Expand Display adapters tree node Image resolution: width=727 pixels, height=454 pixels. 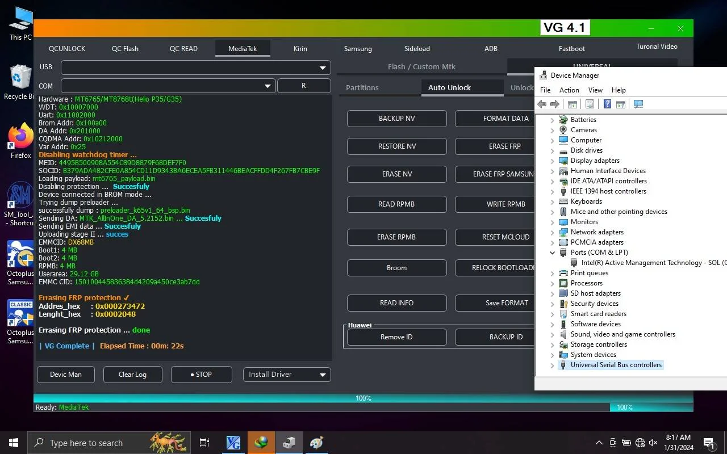[552, 161]
